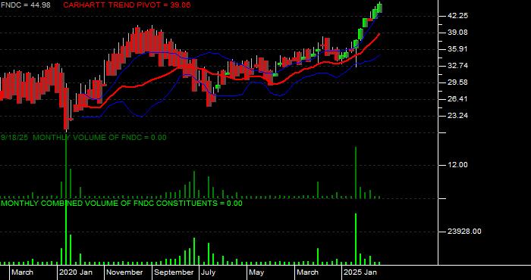Click the FNDC = 44.98 price readout
Screen dimensions: 531x280
pos(25,5)
